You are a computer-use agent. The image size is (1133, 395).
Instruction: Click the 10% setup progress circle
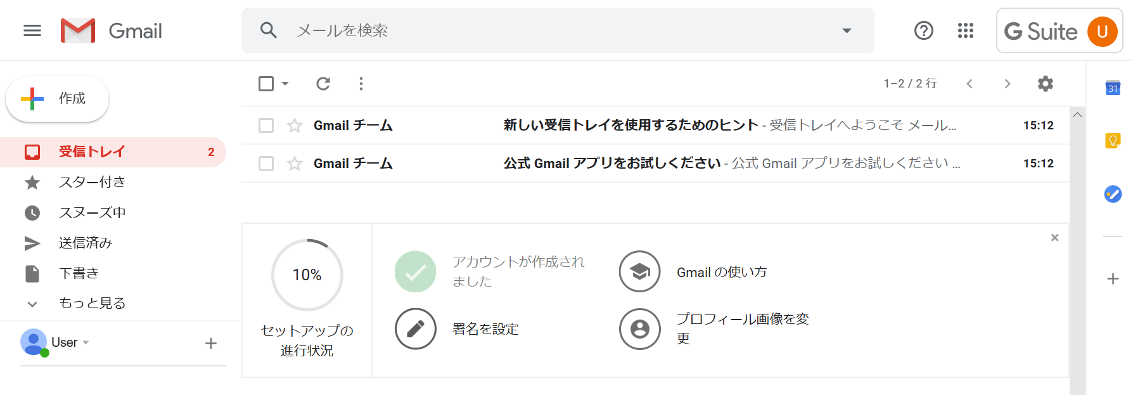307,275
